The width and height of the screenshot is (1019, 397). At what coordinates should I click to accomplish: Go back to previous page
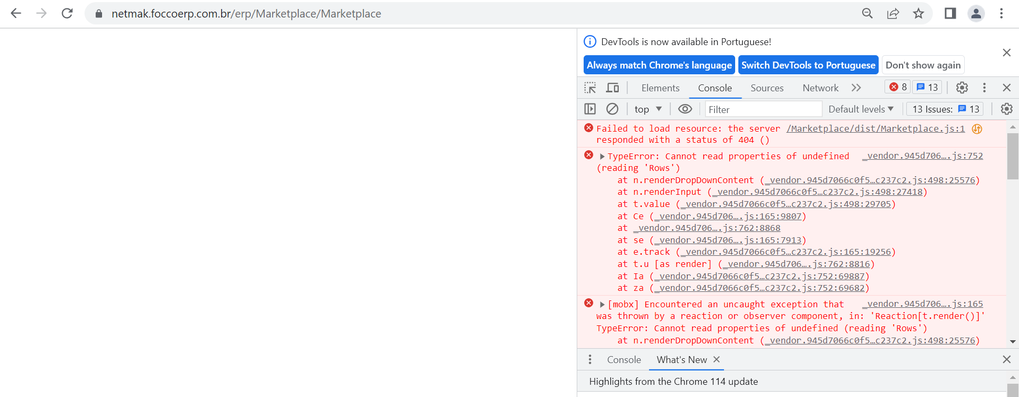coord(16,13)
